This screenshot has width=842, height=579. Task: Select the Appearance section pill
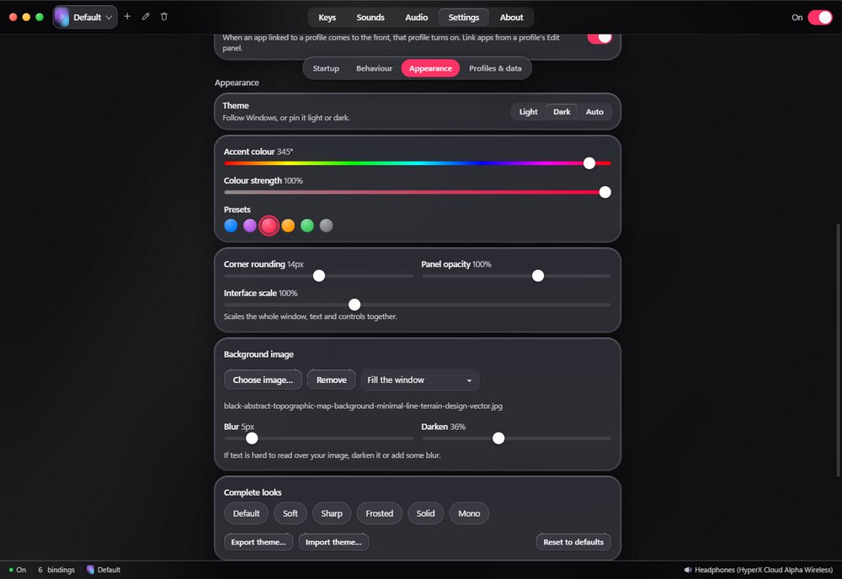(430, 68)
